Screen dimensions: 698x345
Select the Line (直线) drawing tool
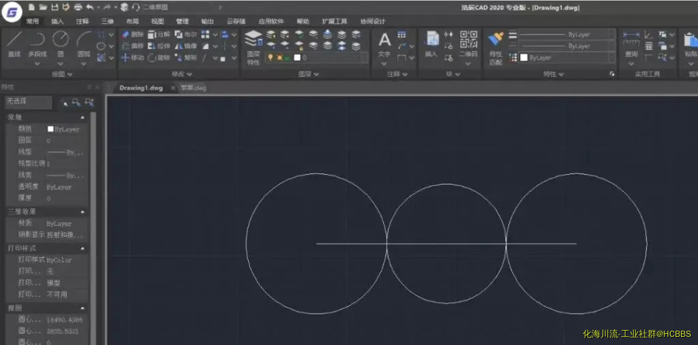[x=14, y=44]
